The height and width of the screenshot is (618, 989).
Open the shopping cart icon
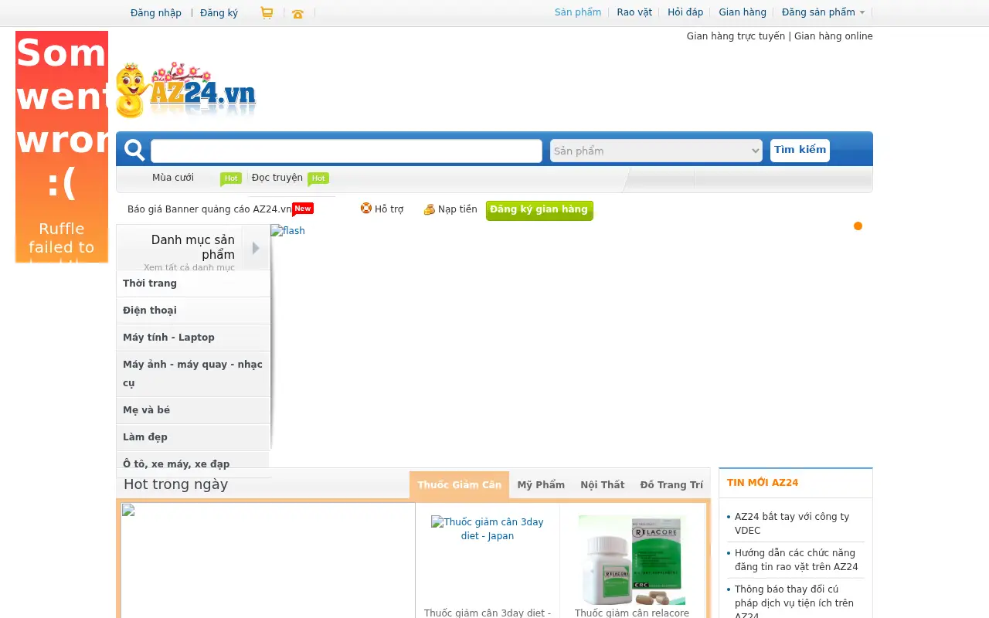click(267, 13)
